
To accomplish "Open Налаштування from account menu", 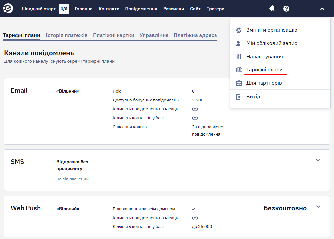I will 264,56.
